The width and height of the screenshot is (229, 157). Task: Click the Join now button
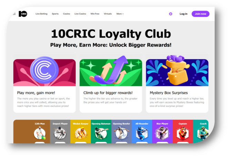tap(200, 14)
